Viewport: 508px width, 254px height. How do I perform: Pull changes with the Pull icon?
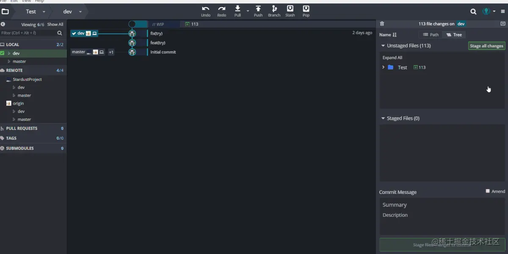point(237,8)
